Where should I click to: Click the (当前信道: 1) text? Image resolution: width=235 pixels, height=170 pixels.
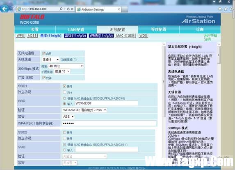click(x=68, y=60)
